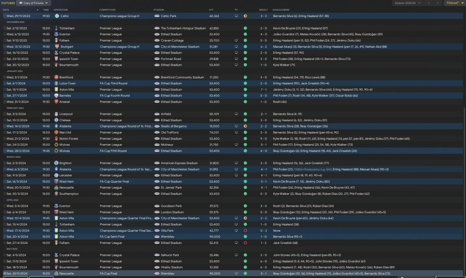
Task: Open the Copy of Fixtures view dropdown
Action: click(33, 3)
